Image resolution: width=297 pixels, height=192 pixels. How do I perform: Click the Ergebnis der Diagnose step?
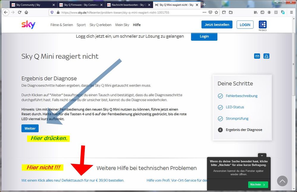244,130
